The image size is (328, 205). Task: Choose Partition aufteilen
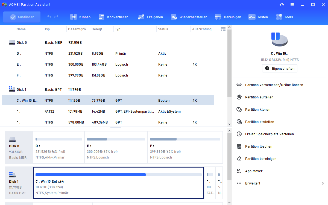pos(259,97)
